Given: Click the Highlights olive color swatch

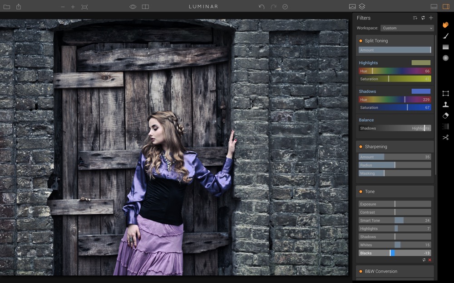Looking at the screenshot, I should point(421,62).
